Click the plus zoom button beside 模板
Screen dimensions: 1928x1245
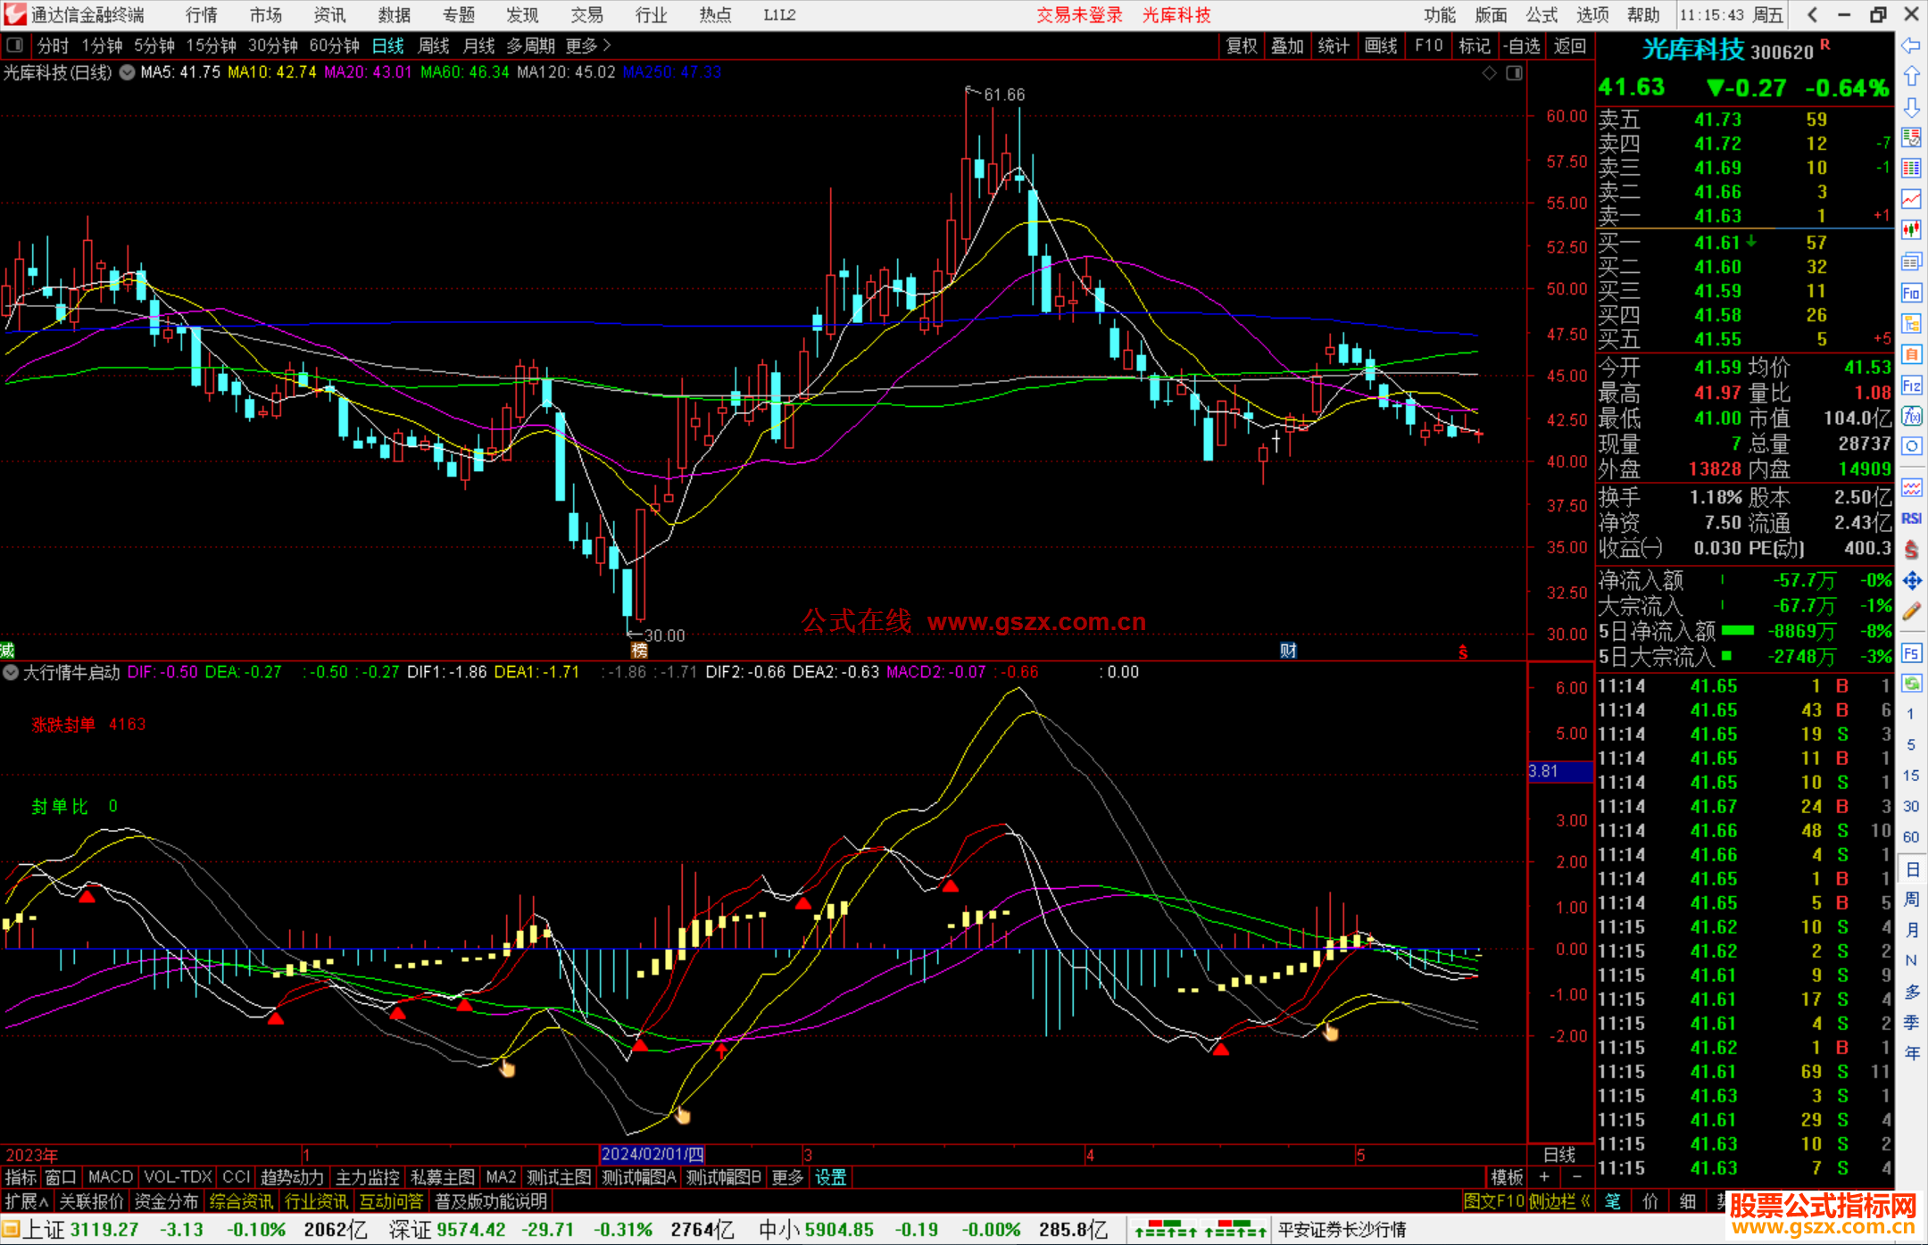tap(1545, 1177)
